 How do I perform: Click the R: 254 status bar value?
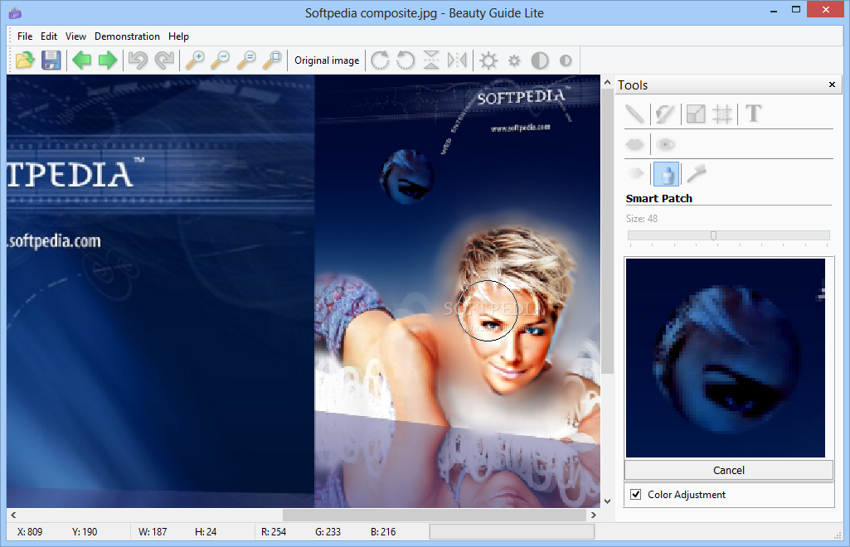(x=274, y=532)
